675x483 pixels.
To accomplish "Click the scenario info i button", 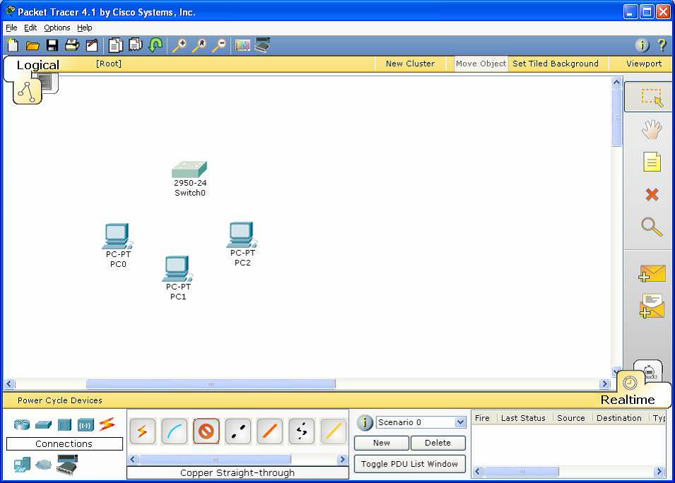I will pos(364,423).
